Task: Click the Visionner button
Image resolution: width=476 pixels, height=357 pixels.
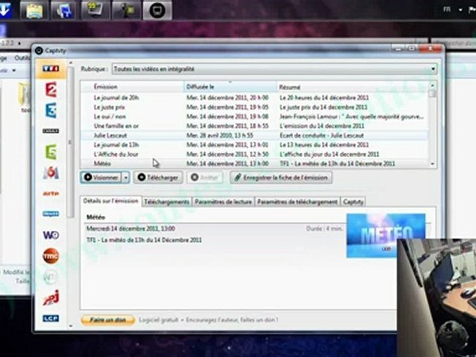Action: click(101, 178)
